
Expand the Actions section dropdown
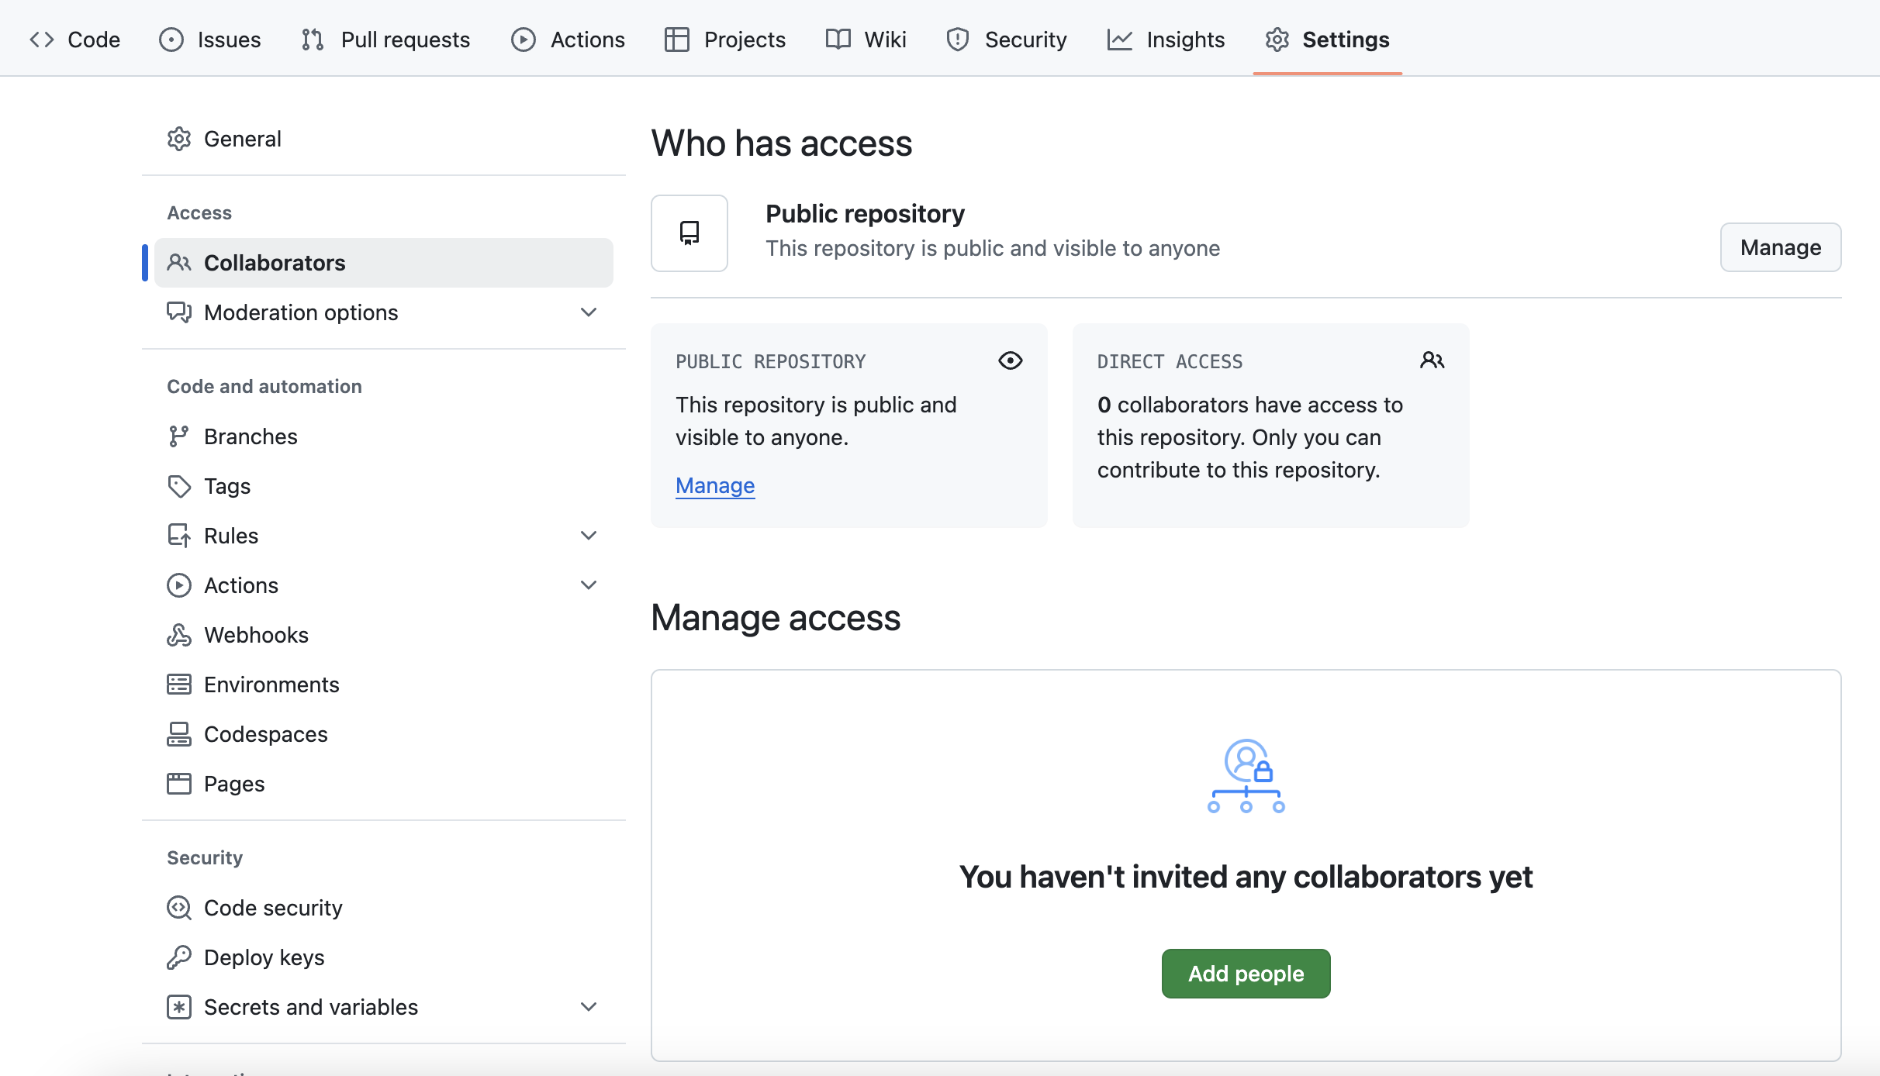tap(589, 585)
